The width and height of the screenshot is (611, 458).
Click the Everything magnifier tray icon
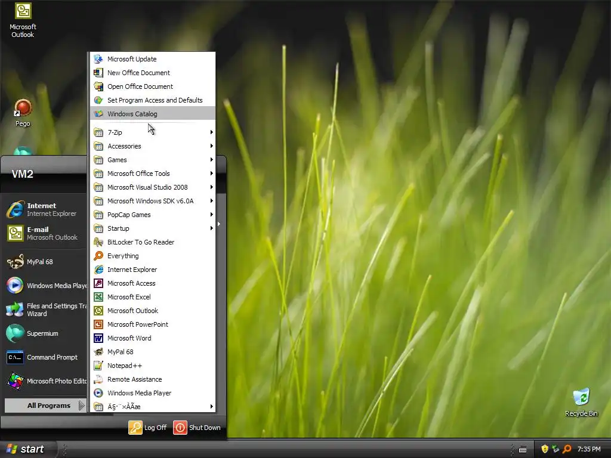[567, 449]
